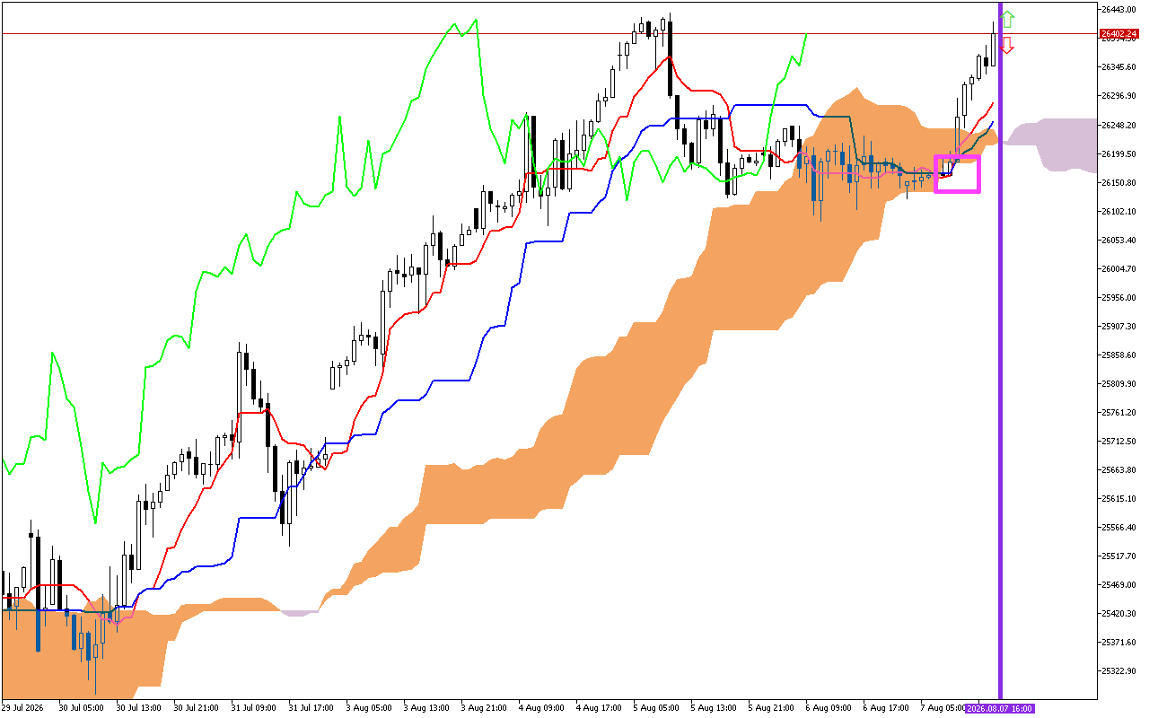
Task: Click price level 26053.40 on the scale
Action: [1118, 240]
